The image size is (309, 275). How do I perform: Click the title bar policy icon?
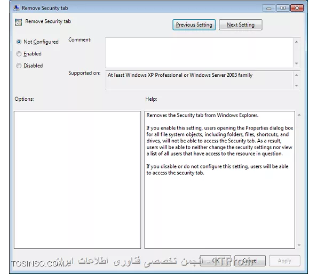(x=17, y=8)
